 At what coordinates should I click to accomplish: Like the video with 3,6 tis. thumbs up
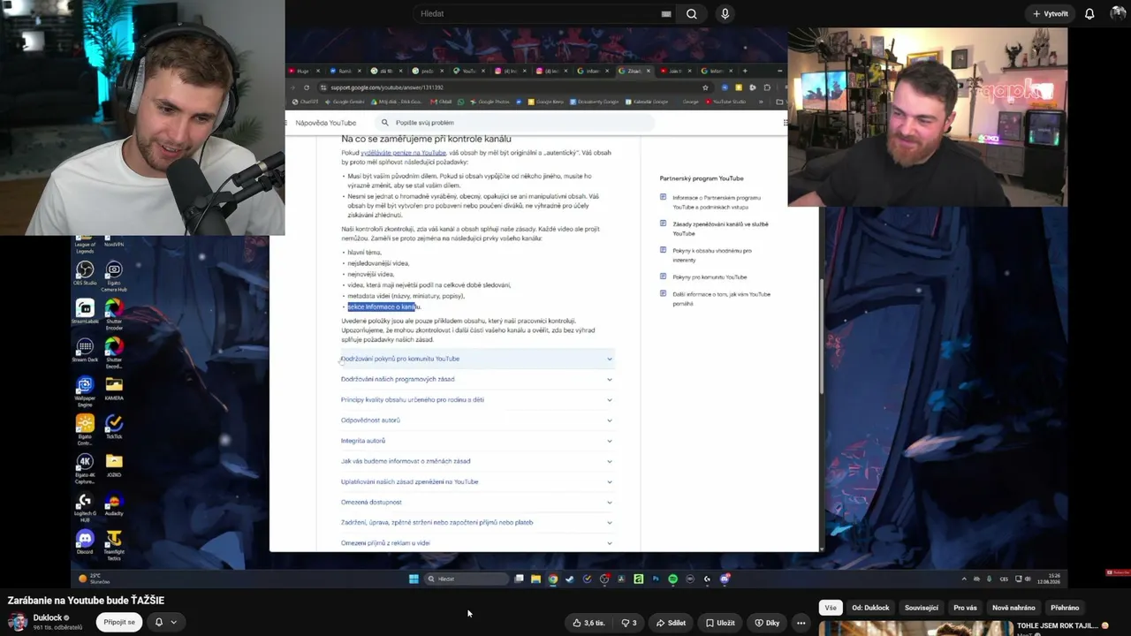point(588,623)
